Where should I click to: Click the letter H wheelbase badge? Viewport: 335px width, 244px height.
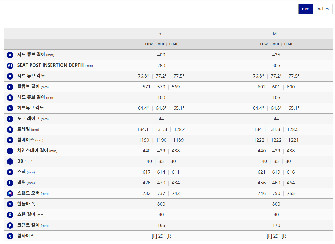(10, 140)
